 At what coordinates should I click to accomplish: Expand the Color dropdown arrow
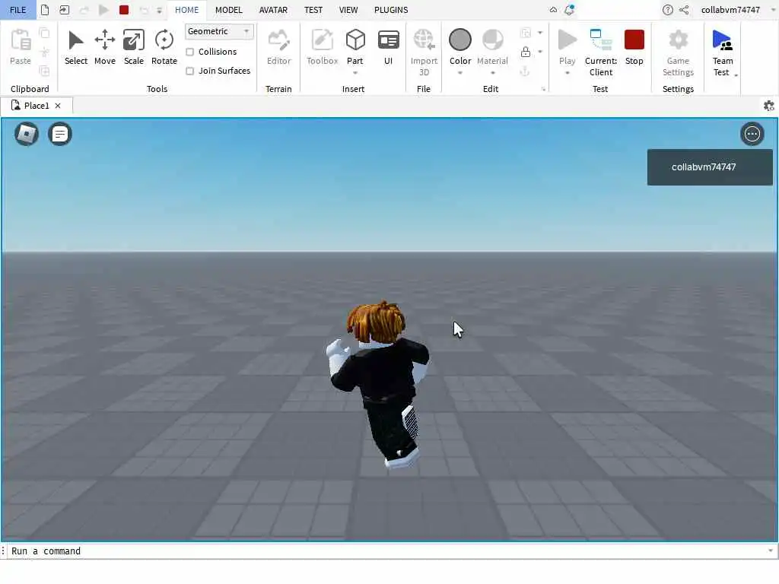[460, 73]
